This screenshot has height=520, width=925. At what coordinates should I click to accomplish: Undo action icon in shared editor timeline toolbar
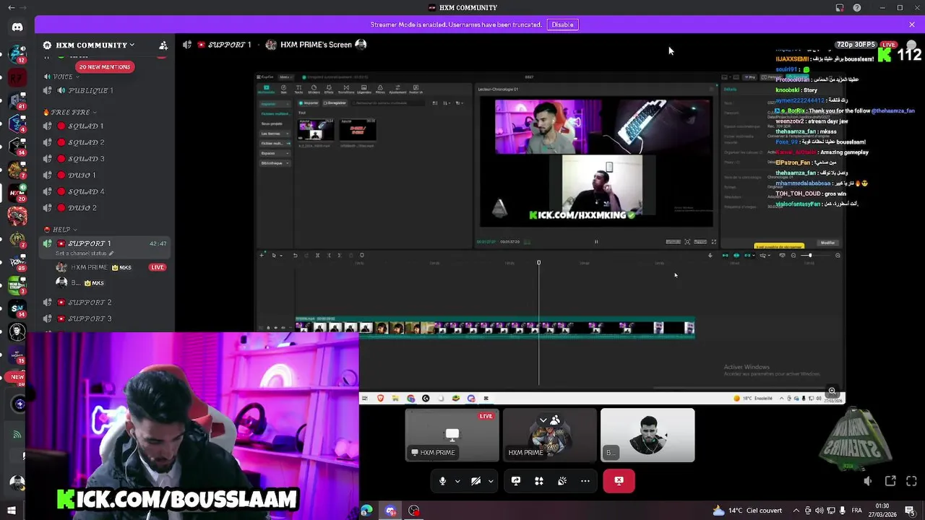click(x=295, y=255)
